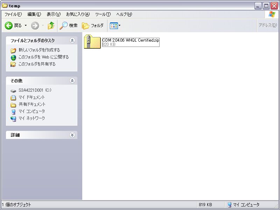Open S3A4221D001 (C:) drive link
This screenshot has width=280, height=210.
pos(35,90)
